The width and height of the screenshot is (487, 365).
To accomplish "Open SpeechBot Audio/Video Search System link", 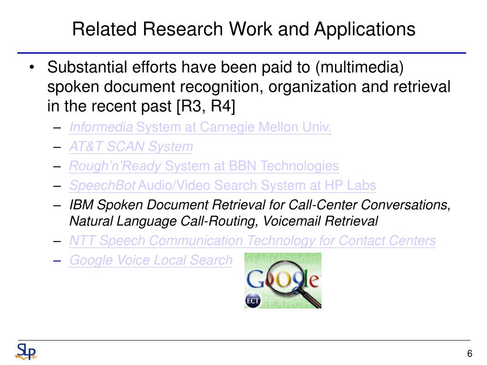I will click(223, 186).
